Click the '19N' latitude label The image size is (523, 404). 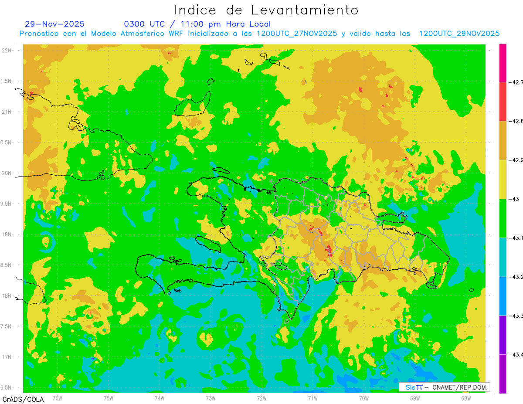(x=7, y=234)
